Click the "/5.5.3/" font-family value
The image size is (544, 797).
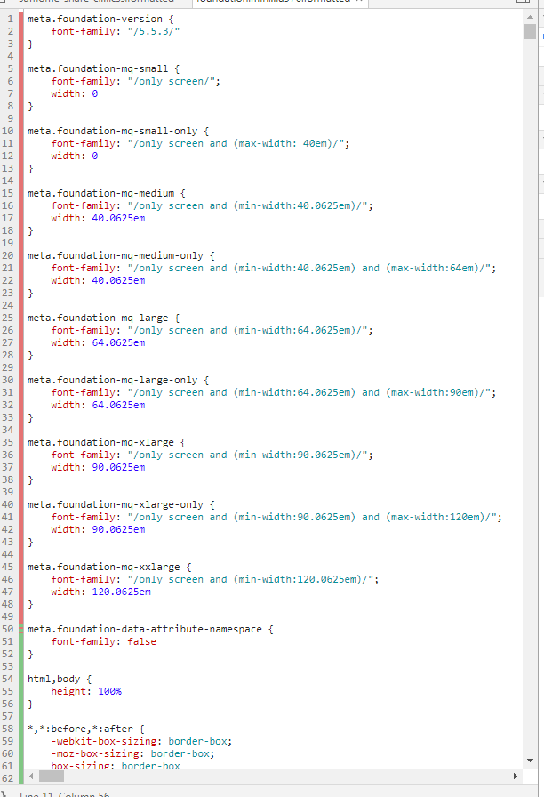tap(154, 31)
